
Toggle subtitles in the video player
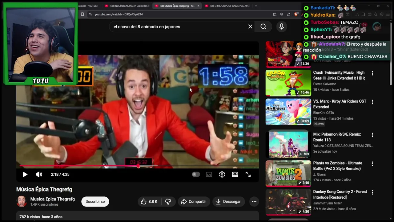209,175
